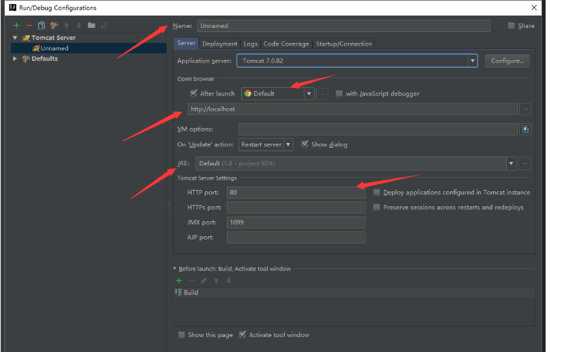Close the Run/Debug Configurations dialog

534,7
